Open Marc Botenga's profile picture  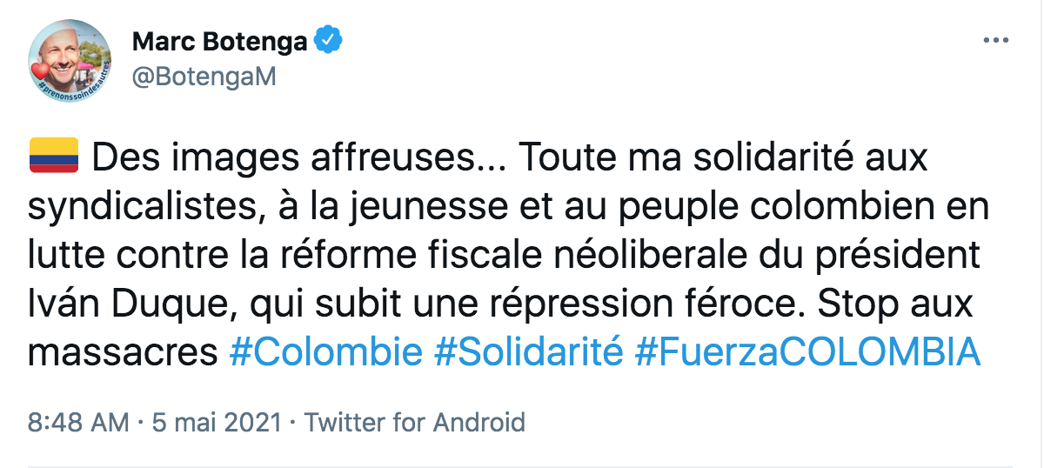pyautogui.click(x=70, y=58)
